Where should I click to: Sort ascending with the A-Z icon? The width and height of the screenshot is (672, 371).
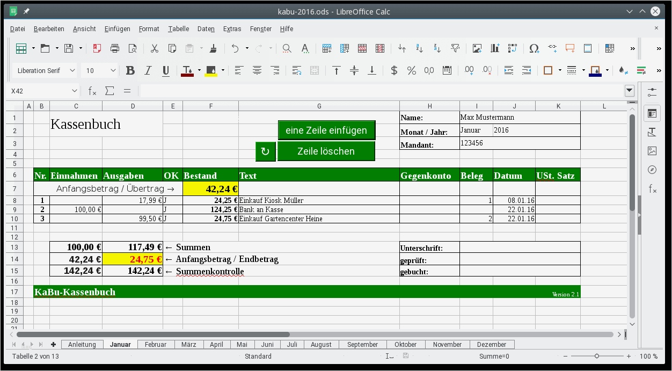point(420,48)
